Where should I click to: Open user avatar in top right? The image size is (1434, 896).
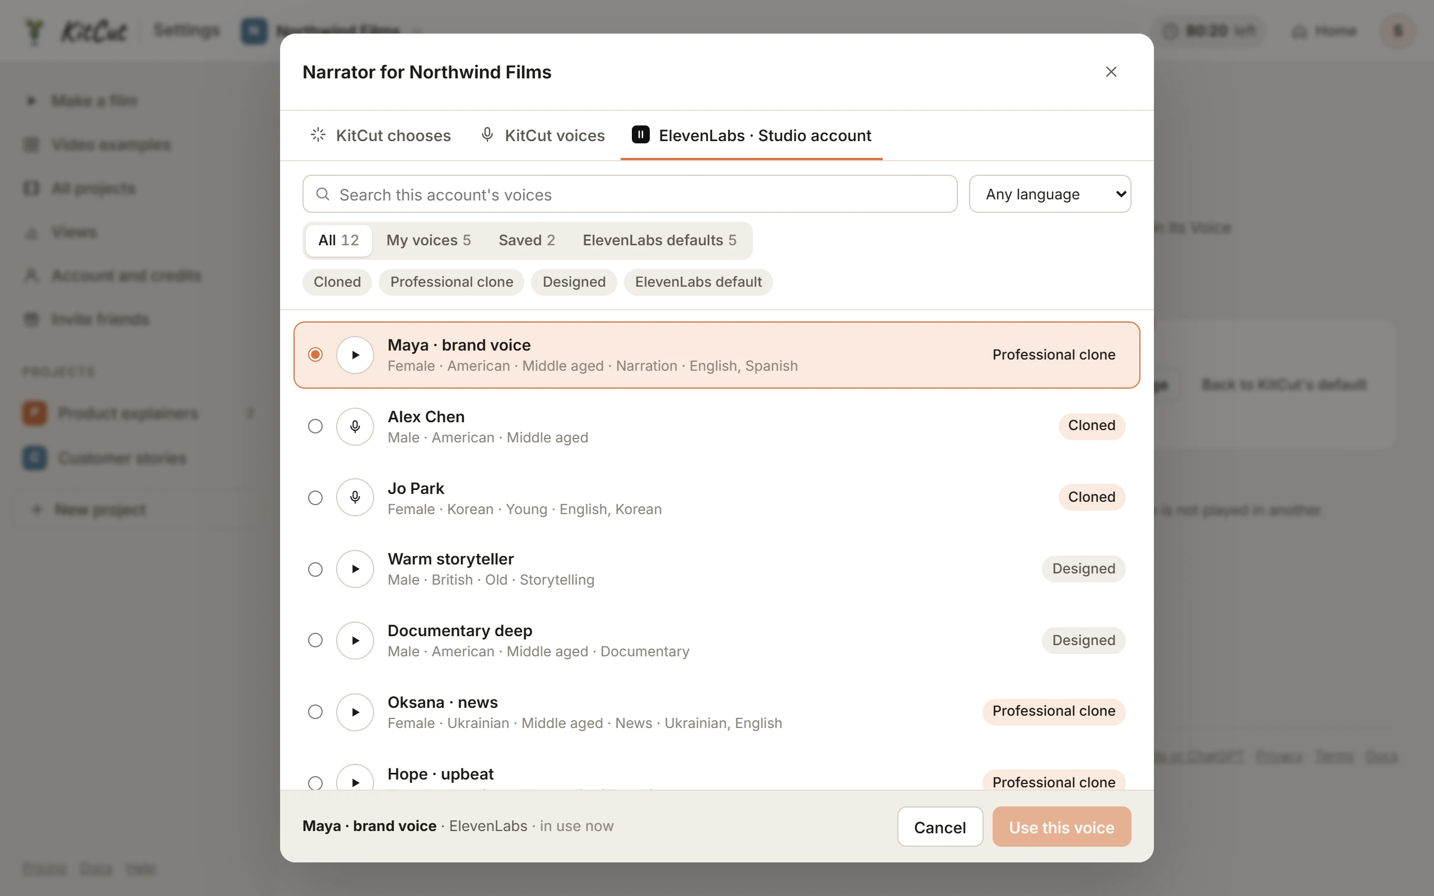coord(1398,31)
